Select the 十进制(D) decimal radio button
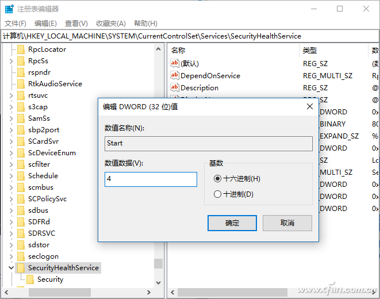The height and width of the screenshot is (299, 380). (217, 194)
